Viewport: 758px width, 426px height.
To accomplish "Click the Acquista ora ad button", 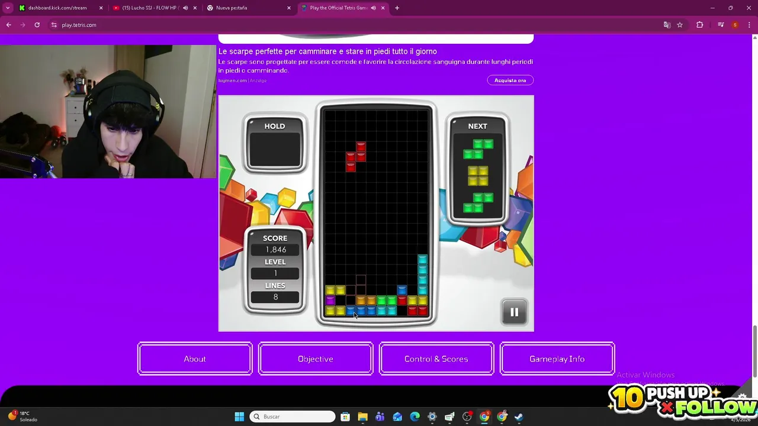I will pos(510,80).
